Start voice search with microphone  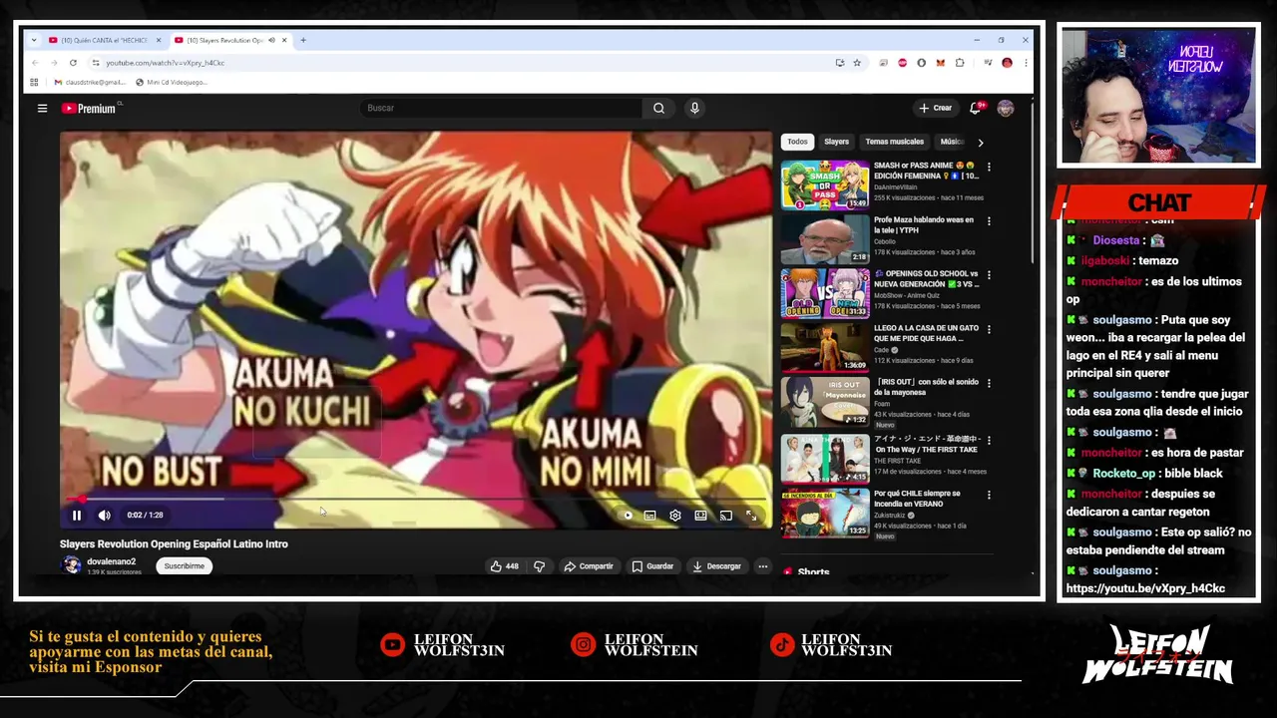click(694, 108)
